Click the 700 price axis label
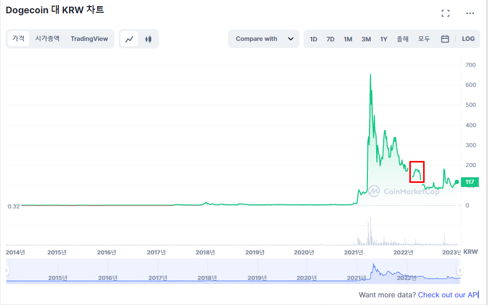The height and width of the screenshot is (305, 488). 471,65
